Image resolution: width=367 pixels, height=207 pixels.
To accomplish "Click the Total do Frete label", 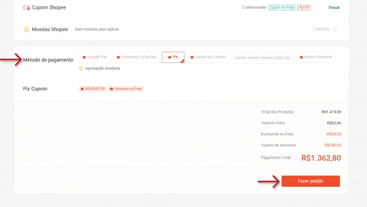I will coord(273,123).
